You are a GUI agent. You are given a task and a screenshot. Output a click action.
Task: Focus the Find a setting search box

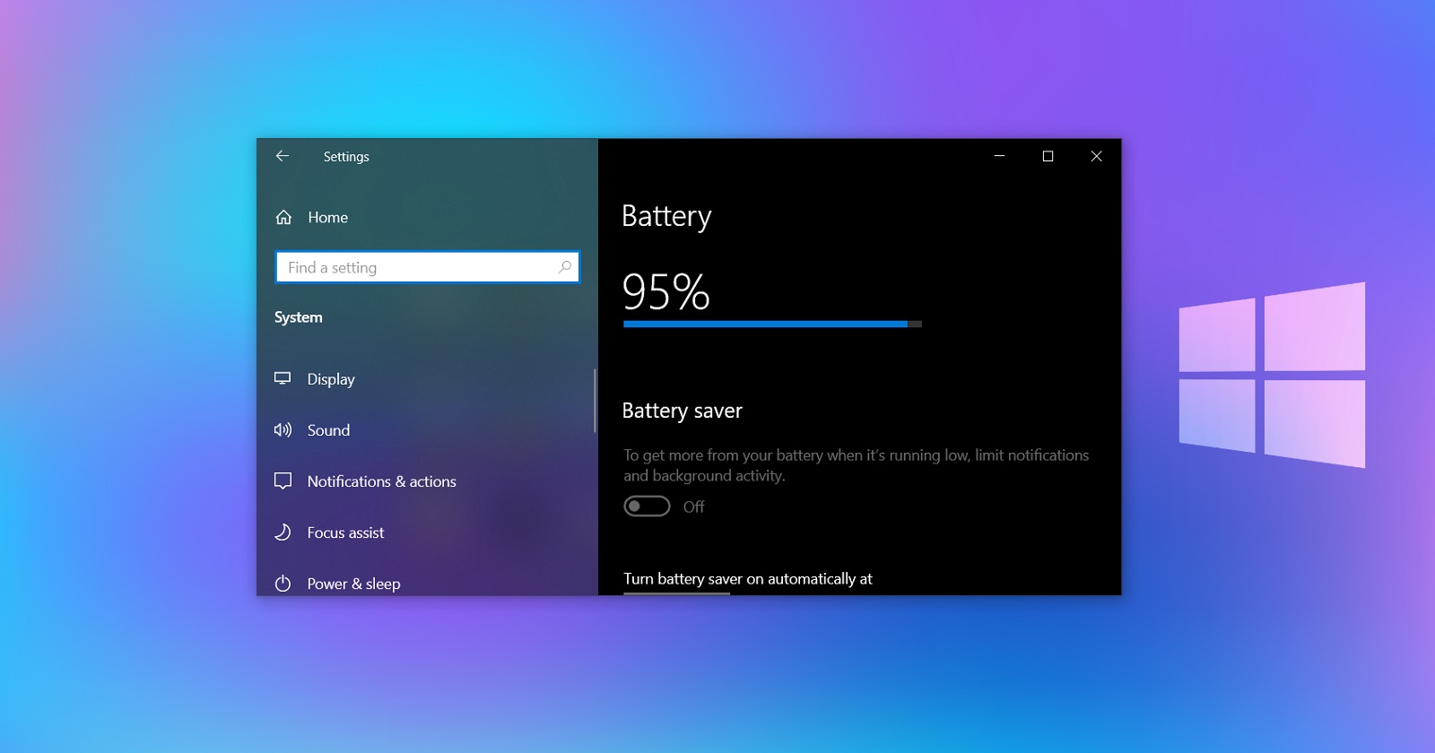tap(428, 267)
